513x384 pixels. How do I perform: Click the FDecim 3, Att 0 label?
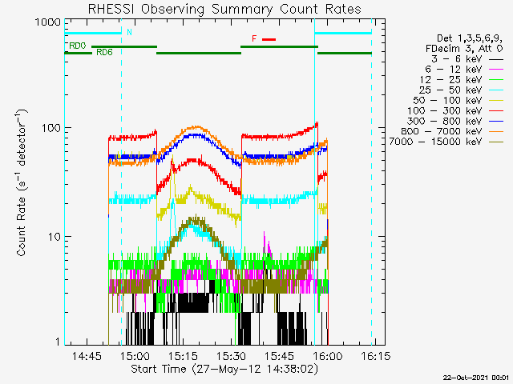[x=464, y=49]
